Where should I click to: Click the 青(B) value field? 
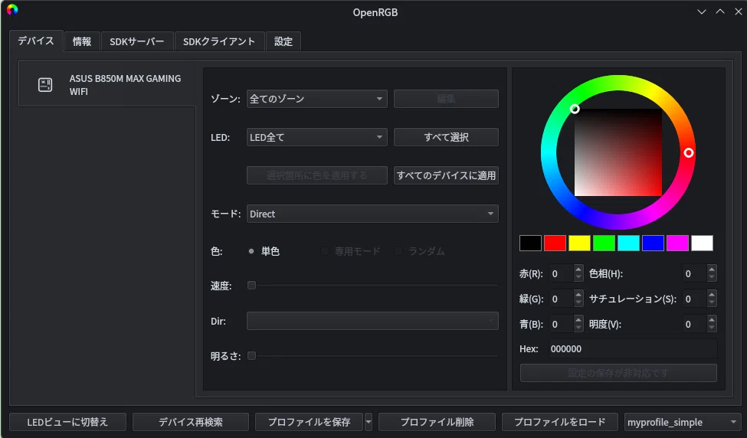(x=561, y=324)
